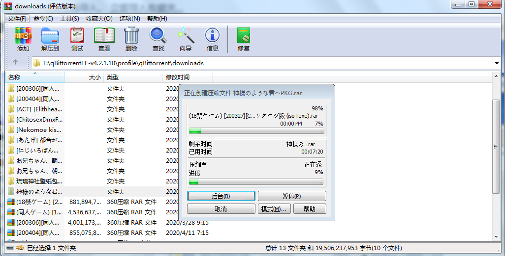Click the Extract To (解压到) icon
The image size is (505, 256).
(x=50, y=36)
